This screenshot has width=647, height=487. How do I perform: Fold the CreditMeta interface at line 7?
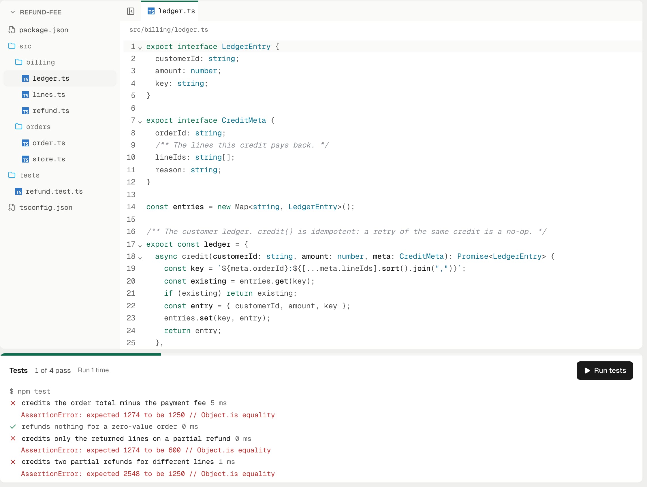point(140,121)
